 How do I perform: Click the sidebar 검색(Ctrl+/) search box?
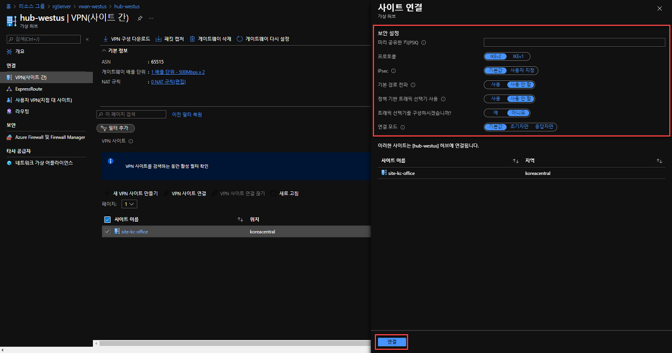pyautogui.click(x=44, y=39)
